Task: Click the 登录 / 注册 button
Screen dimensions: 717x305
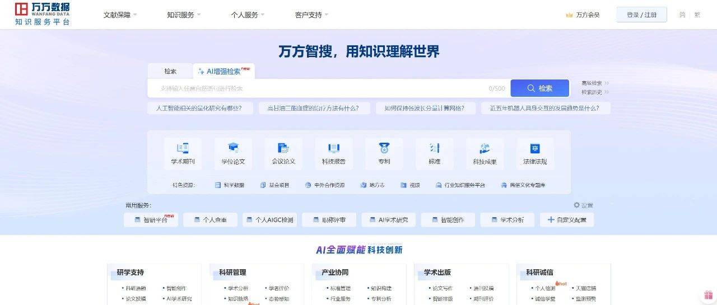Action: click(x=641, y=15)
